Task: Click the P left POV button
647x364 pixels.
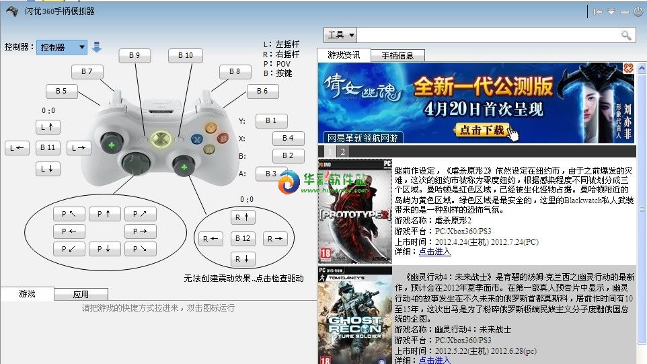Action: 69,231
